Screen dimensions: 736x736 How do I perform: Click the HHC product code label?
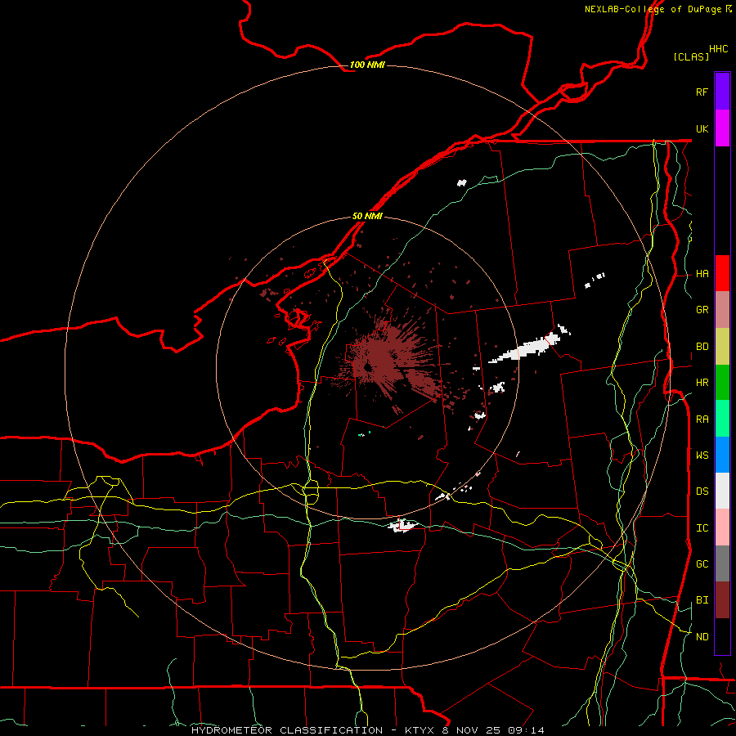coord(718,49)
